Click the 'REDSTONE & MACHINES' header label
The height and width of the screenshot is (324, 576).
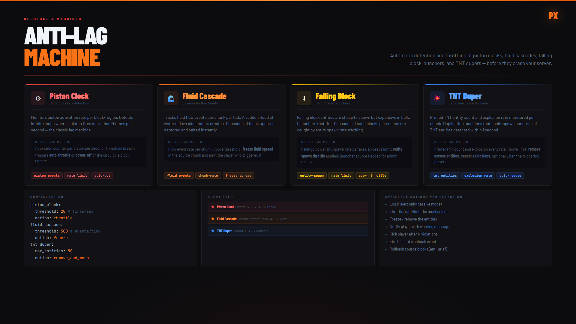53,19
